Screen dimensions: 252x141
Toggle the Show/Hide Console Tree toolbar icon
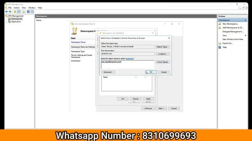[x=19, y=12]
